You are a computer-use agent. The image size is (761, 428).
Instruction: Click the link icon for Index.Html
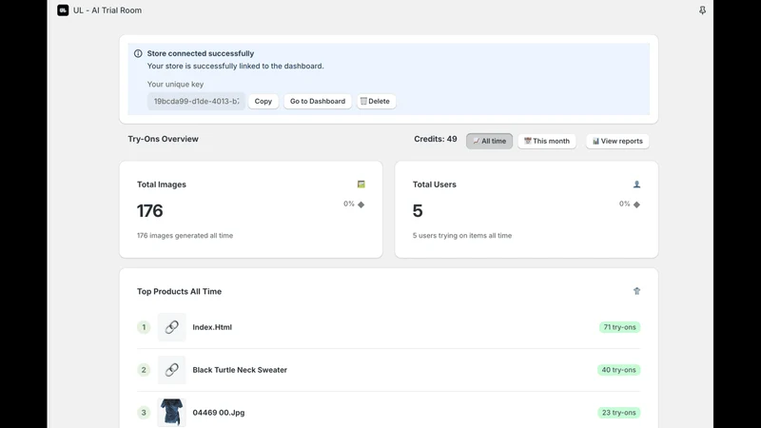(172, 327)
